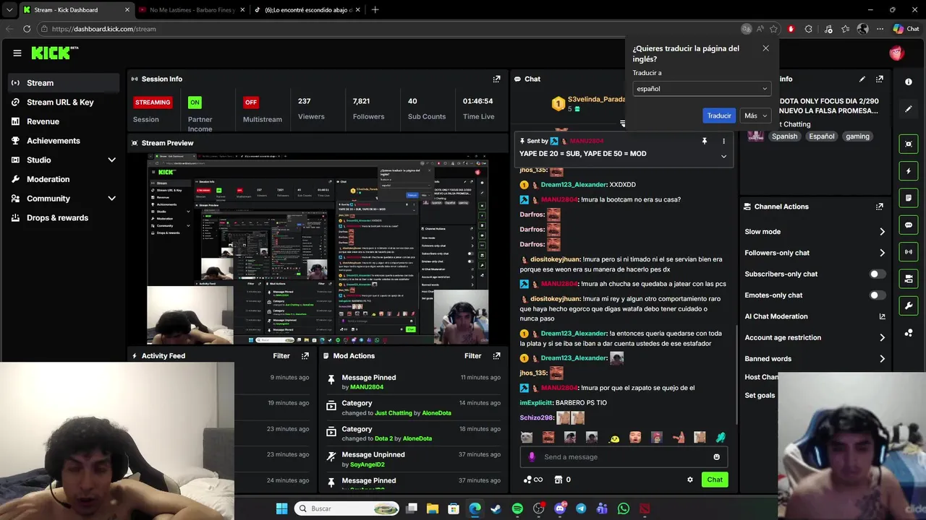Open Spotify from the taskbar
Image resolution: width=926 pixels, height=520 pixels.
point(517,508)
